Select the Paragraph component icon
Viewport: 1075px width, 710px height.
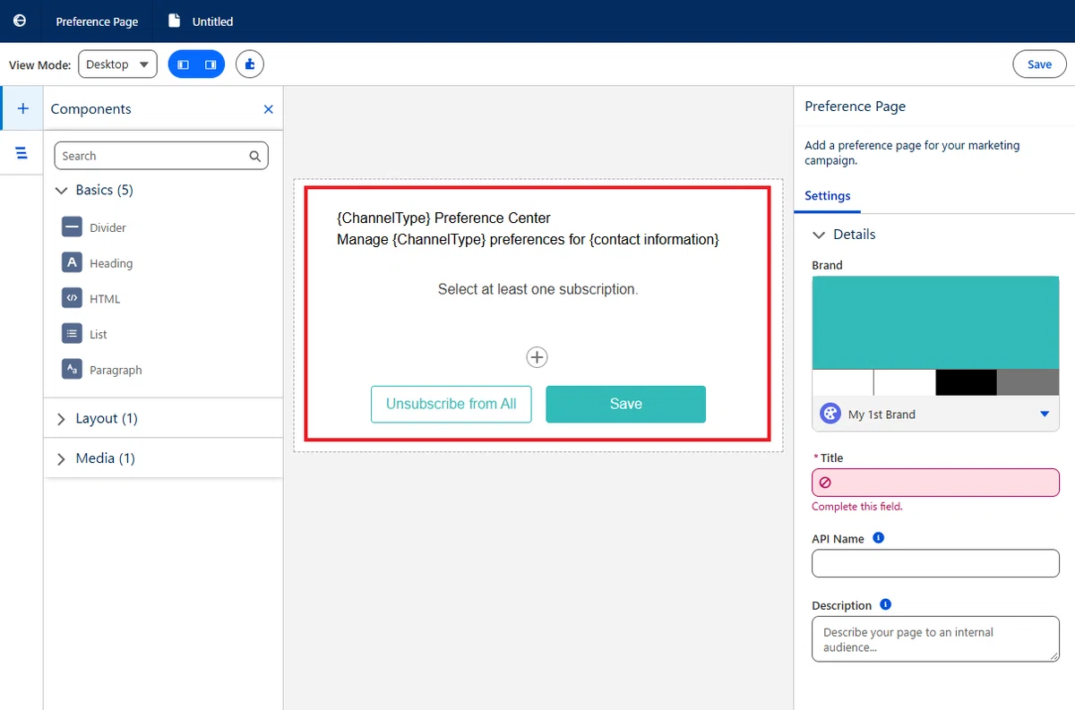click(x=72, y=370)
